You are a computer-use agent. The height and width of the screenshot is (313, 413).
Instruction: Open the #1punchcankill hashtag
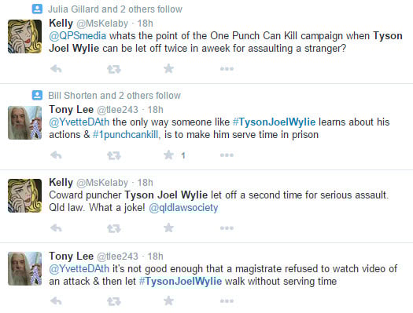click(x=126, y=135)
